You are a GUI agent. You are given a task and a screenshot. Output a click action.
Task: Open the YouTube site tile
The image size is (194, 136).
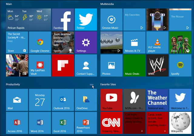(x=111, y=100)
